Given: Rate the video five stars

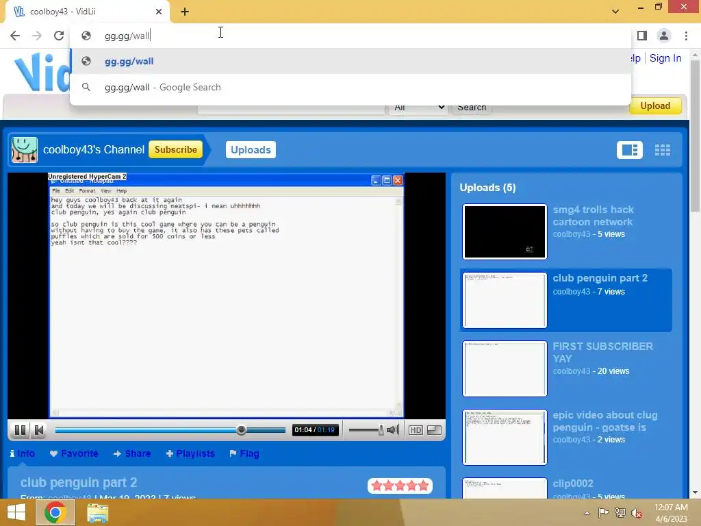Looking at the screenshot, I should 423,486.
